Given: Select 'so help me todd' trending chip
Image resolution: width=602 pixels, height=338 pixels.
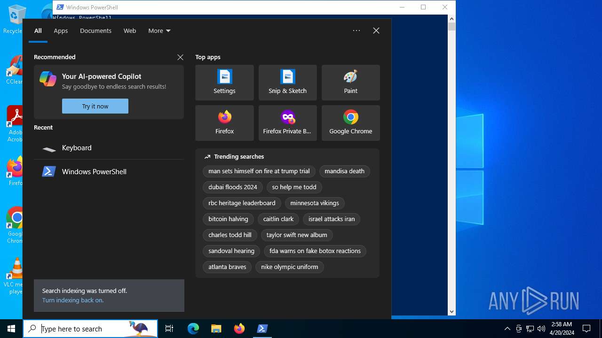Looking at the screenshot, I should coord(294,187).
